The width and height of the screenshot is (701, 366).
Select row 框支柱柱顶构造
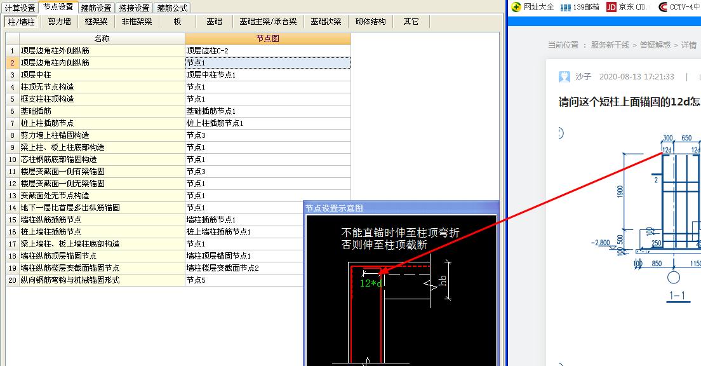coord(102,99)
